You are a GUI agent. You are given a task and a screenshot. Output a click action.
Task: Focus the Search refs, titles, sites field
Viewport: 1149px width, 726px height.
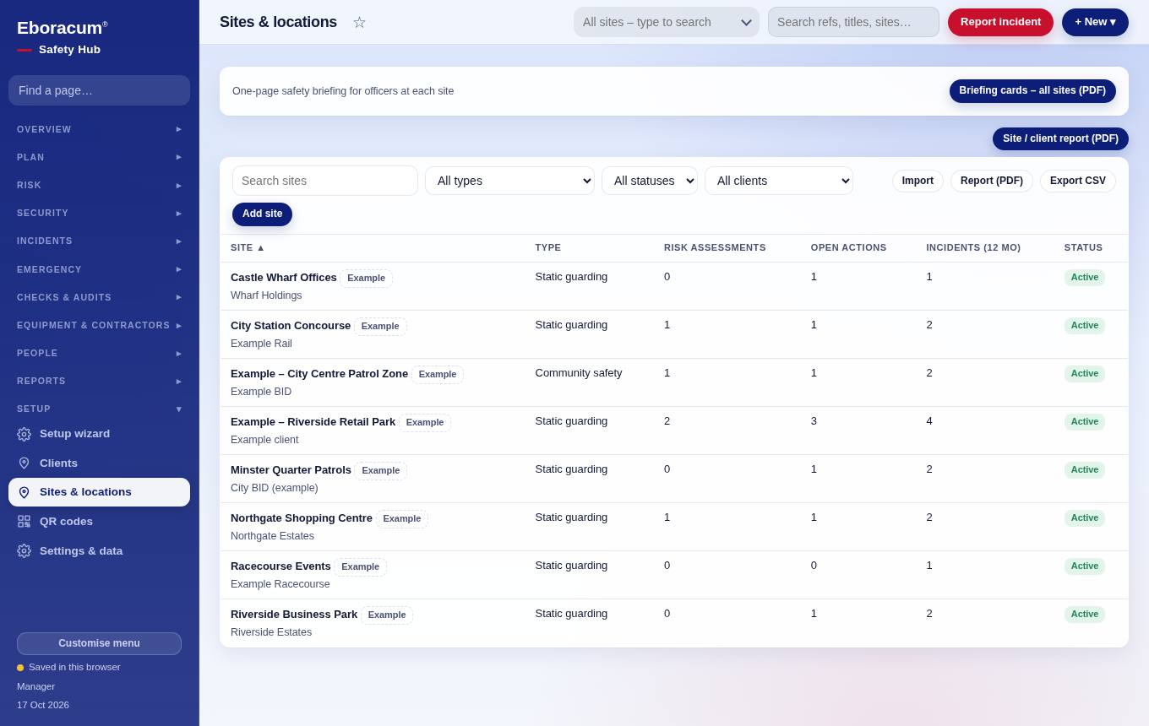(x=853, y=22)
